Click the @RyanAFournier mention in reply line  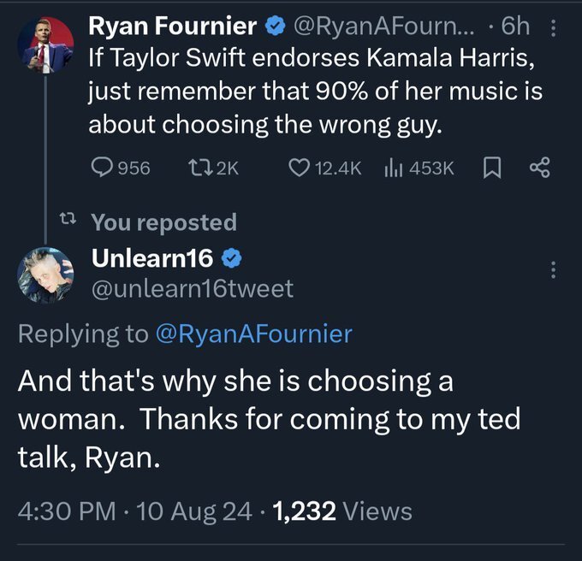click(253, 334)
